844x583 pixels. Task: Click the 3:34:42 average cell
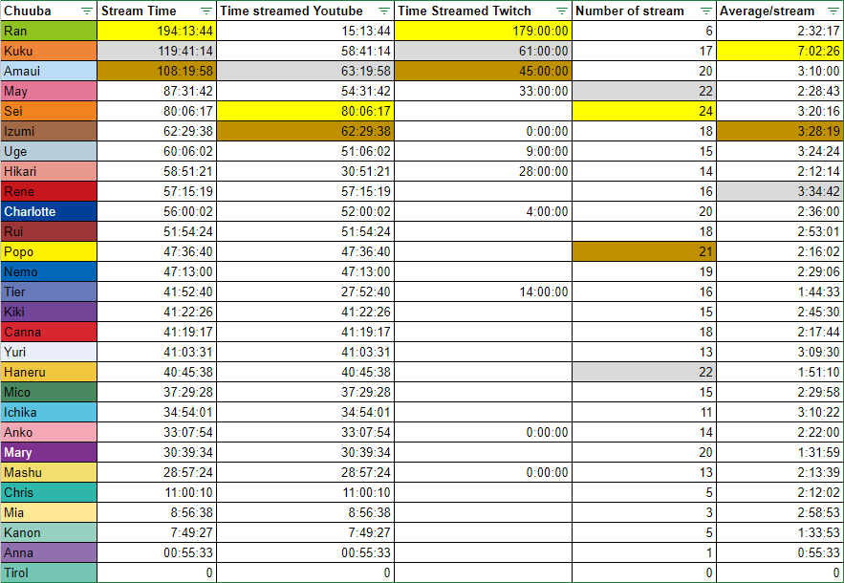click(x=780, y=192)
